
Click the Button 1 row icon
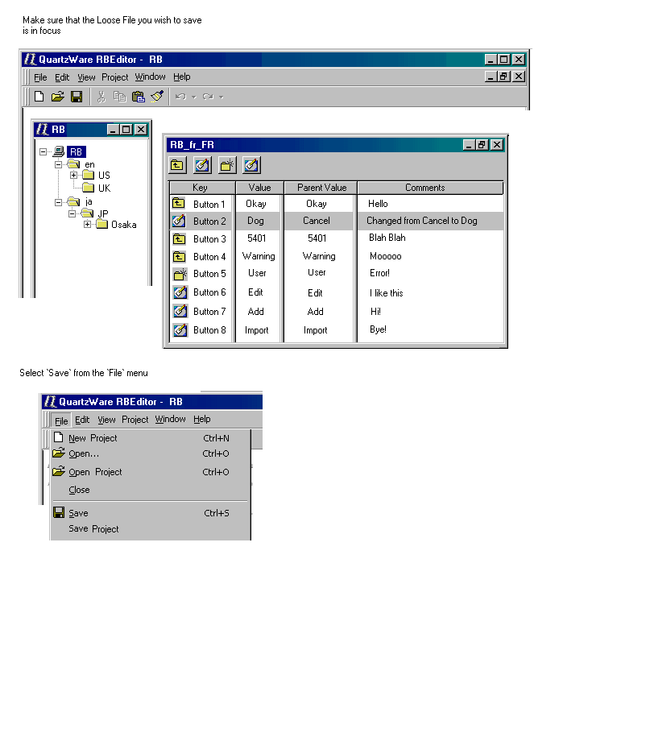179,204
